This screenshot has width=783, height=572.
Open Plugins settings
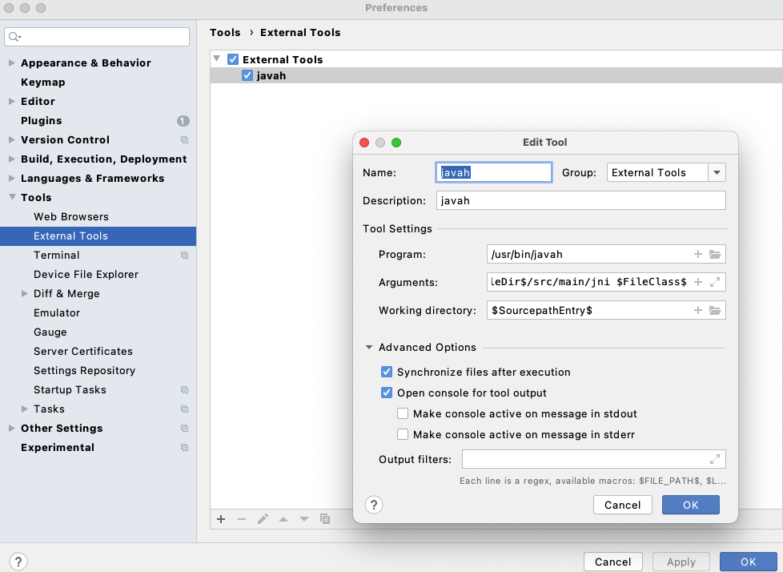(42, 121)
